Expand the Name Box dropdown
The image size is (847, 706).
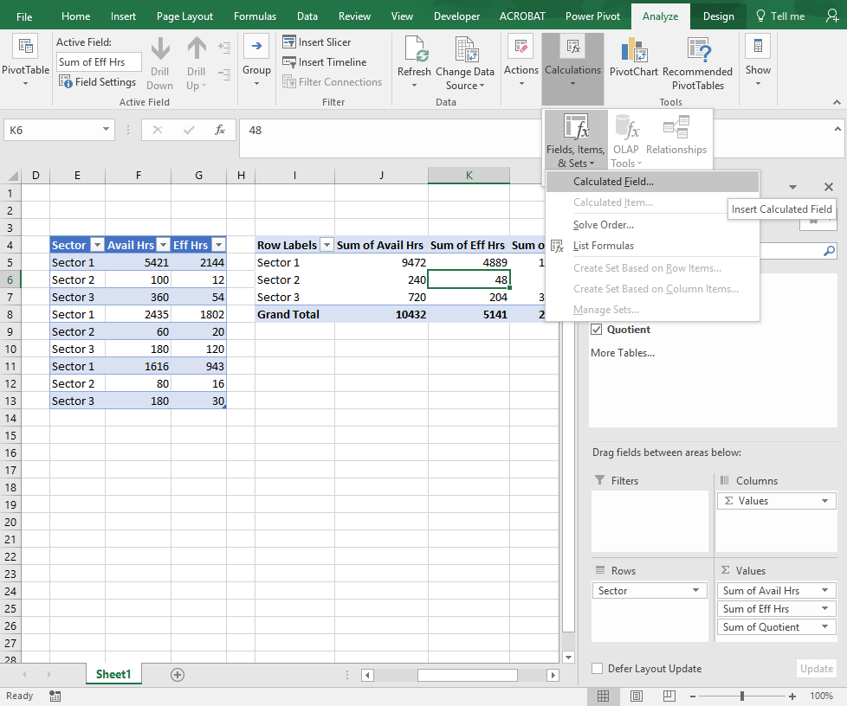click(x=106, y=130)
